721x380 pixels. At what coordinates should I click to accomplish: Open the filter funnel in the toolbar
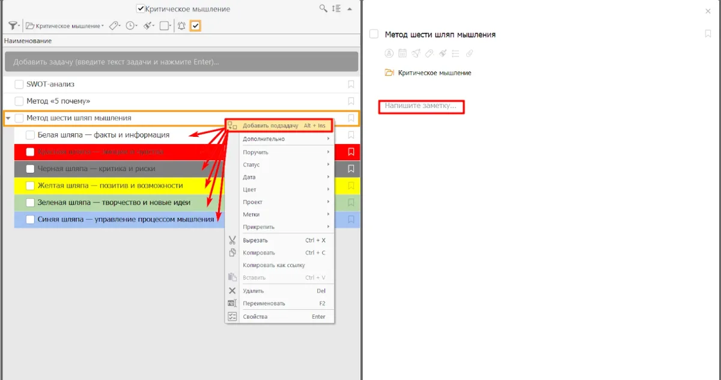pyautogui.click(x=12, y=26)
